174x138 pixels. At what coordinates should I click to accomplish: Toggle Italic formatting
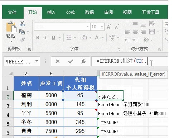point(45,38)
